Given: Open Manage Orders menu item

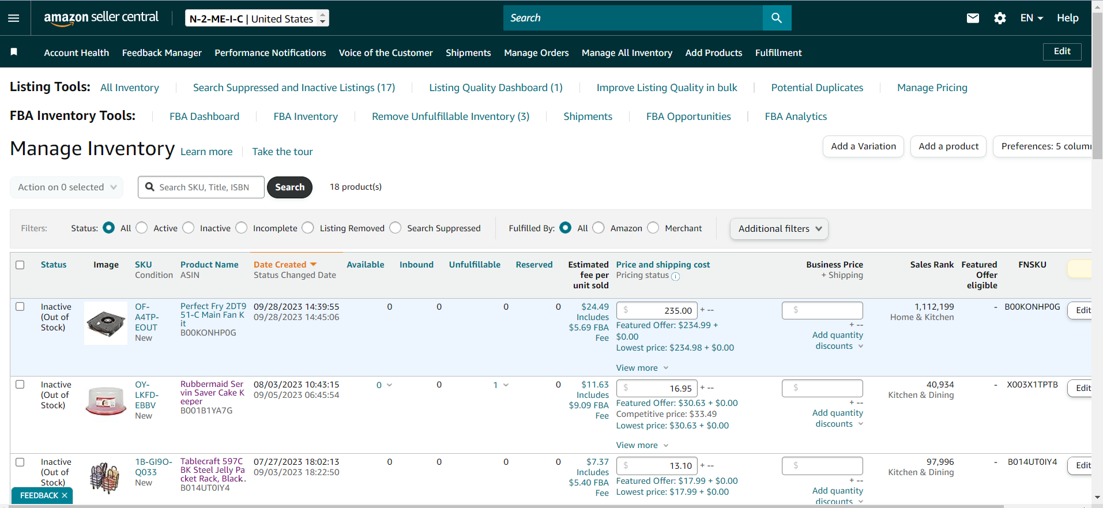Looking at the screenshot, I should [536, 52].
